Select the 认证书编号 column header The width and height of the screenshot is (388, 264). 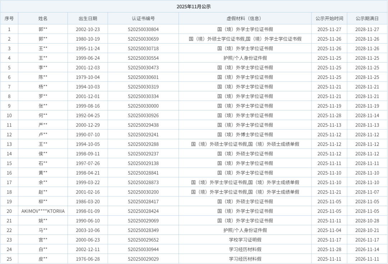click(143, 18)
